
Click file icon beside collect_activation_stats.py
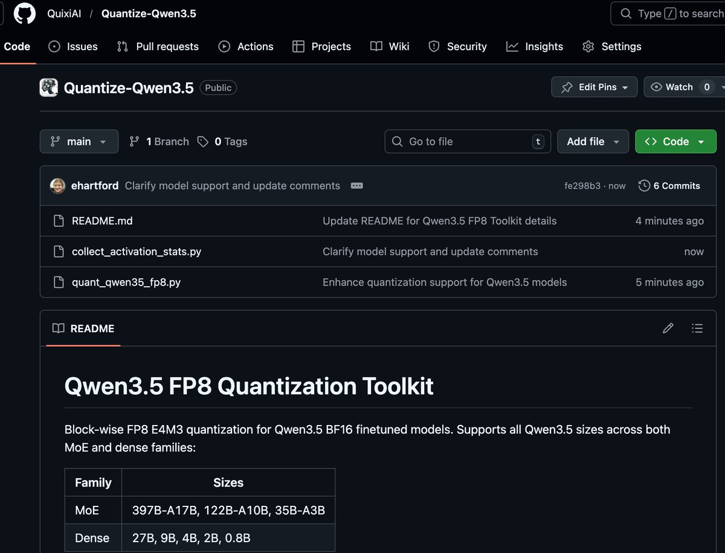coord(59,252)
